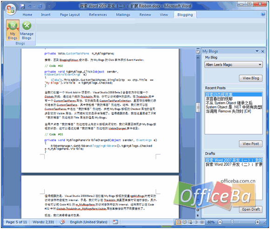Click the Next Page double arrow
Image resolution: width=270 pixels, height=229 pixels.
click(198, 216)
